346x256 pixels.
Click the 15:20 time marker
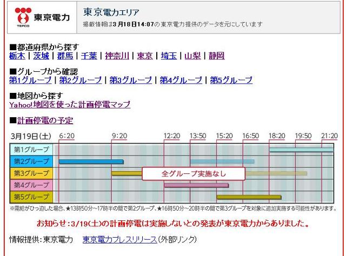pos(224,136)
